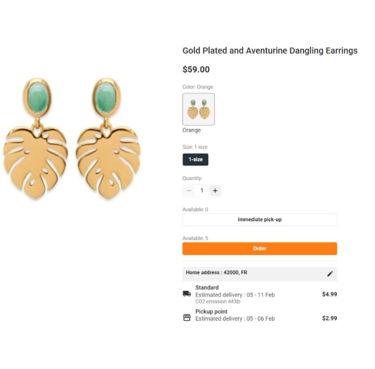This screenshot has height=369, width=375.
Task: Click the store icon next to Pickup point
Action: pyautogui.click(x=187, y=317)
